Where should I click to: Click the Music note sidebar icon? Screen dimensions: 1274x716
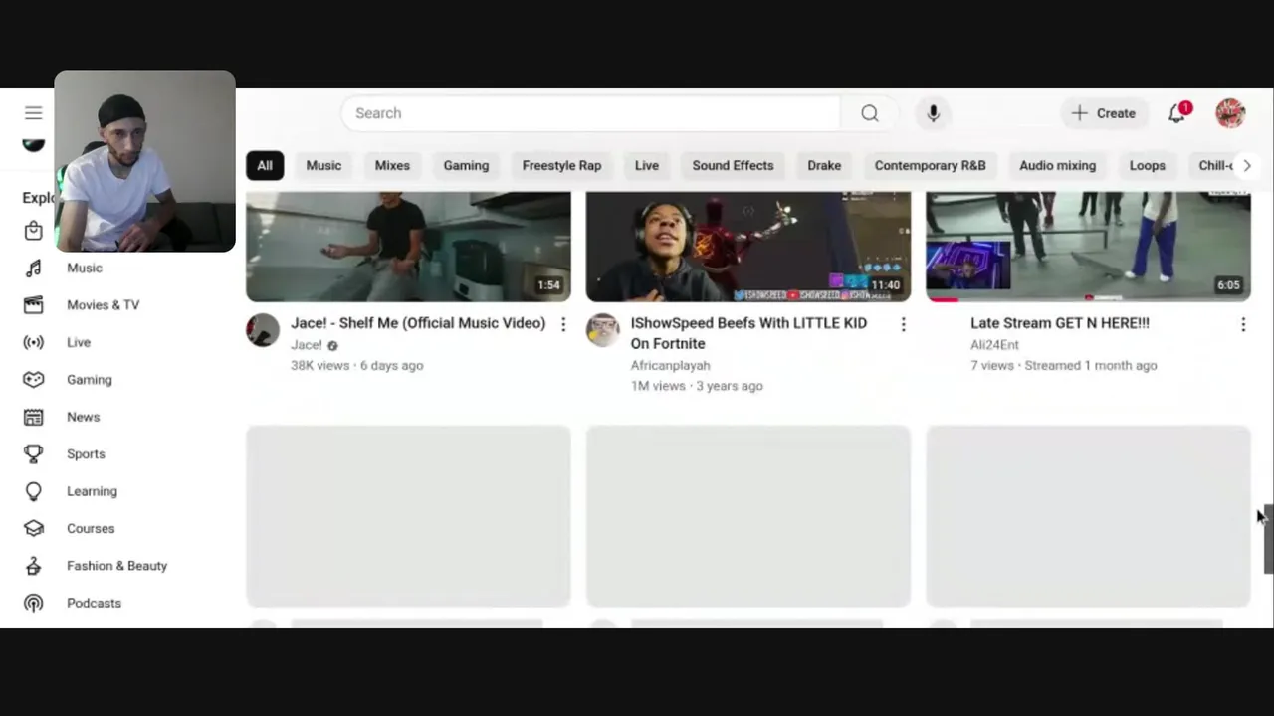coord(33,268)
